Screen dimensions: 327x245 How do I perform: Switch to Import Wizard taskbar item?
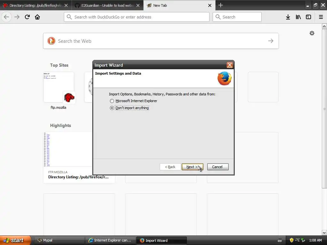[161, 241]
